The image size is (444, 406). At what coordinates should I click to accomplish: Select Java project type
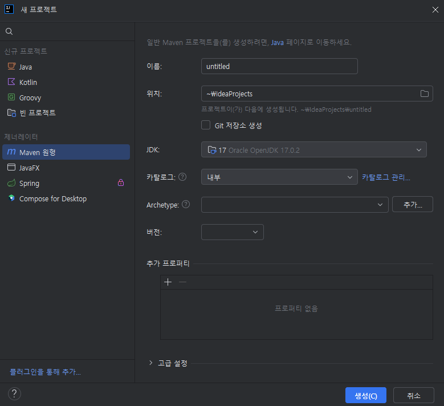click(x=66, y=67)
